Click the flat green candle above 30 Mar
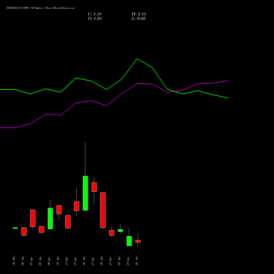 pos(15,228)
